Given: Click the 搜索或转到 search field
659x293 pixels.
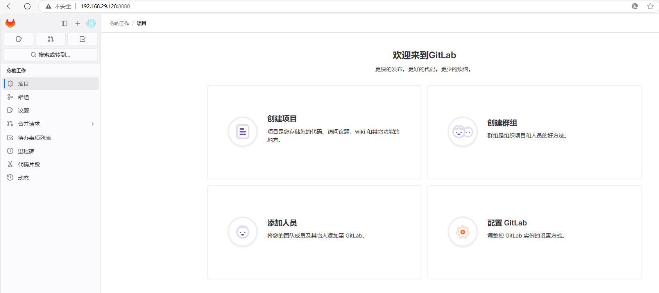Looking at the screenshot, I should pyautogui.click(x=51, y=55).
